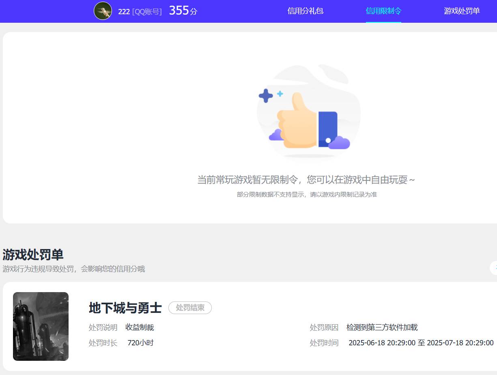Select the 信用限制令 tab

(383, 11)
